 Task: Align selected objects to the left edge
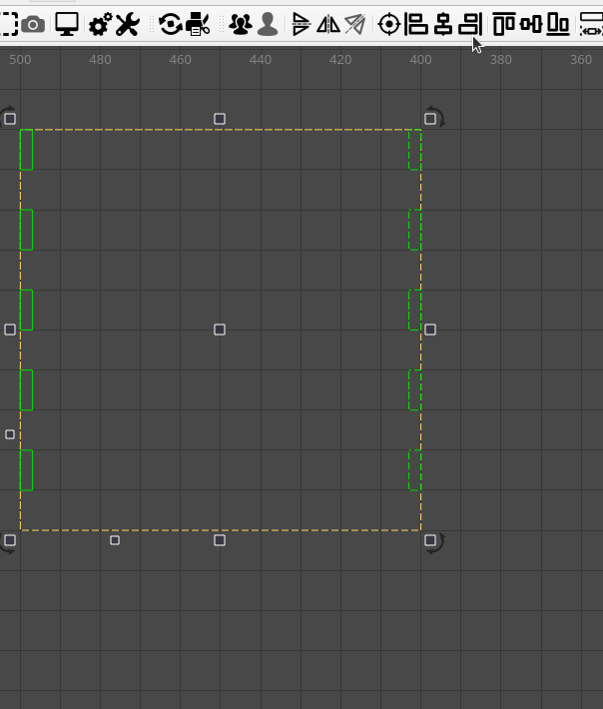pos(416,24)
